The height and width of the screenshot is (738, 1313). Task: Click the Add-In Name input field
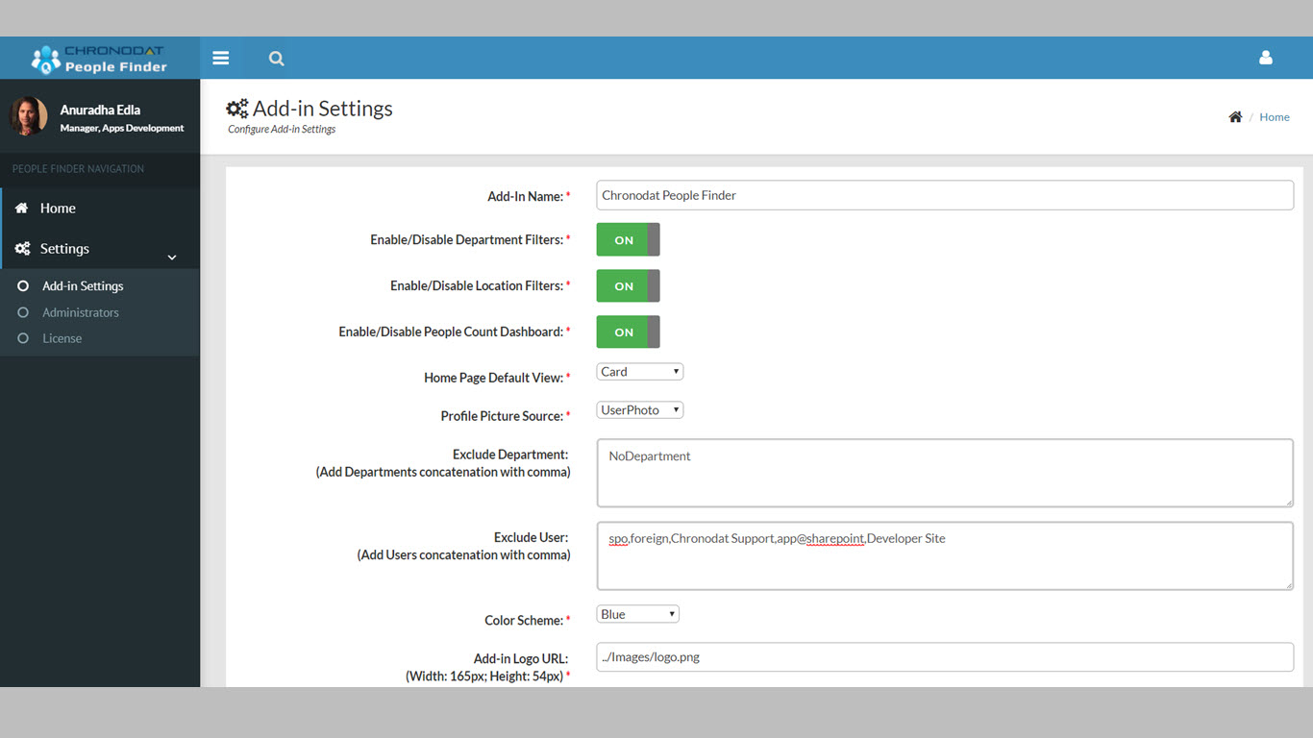coord(945,195)
